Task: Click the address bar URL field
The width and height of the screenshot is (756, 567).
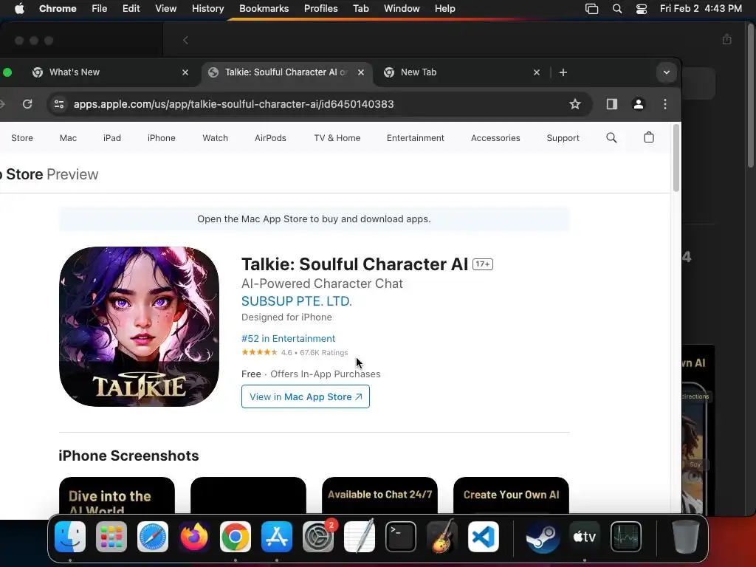Action: click(318, 104)
